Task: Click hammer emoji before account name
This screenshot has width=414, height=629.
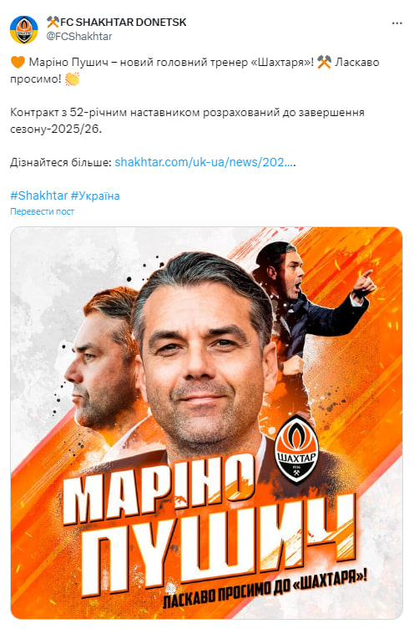Action: click(53, 22)
